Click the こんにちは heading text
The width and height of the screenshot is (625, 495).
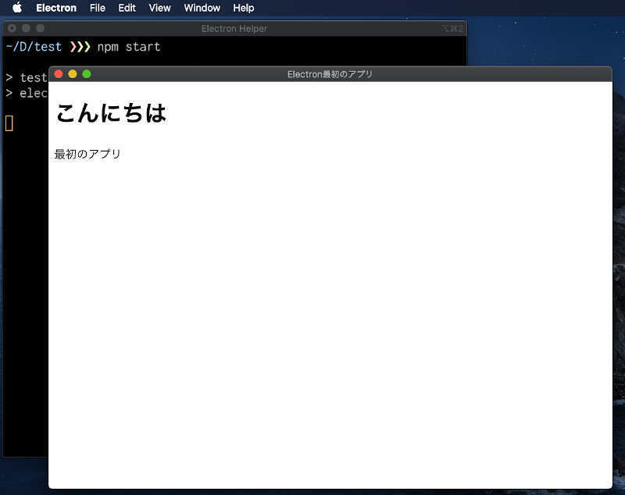110,112
